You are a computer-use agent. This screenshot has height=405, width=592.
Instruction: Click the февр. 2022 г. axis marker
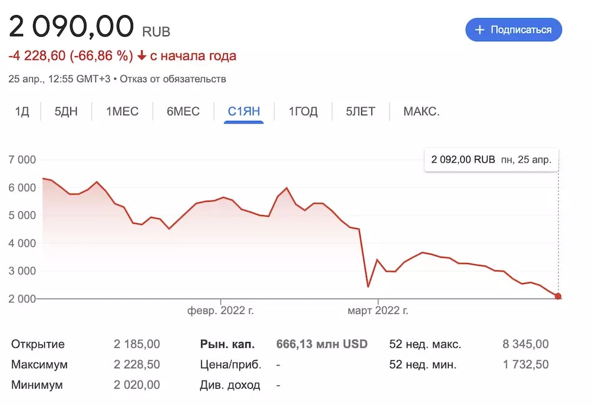pyautogui.click(x=221, y=311)
